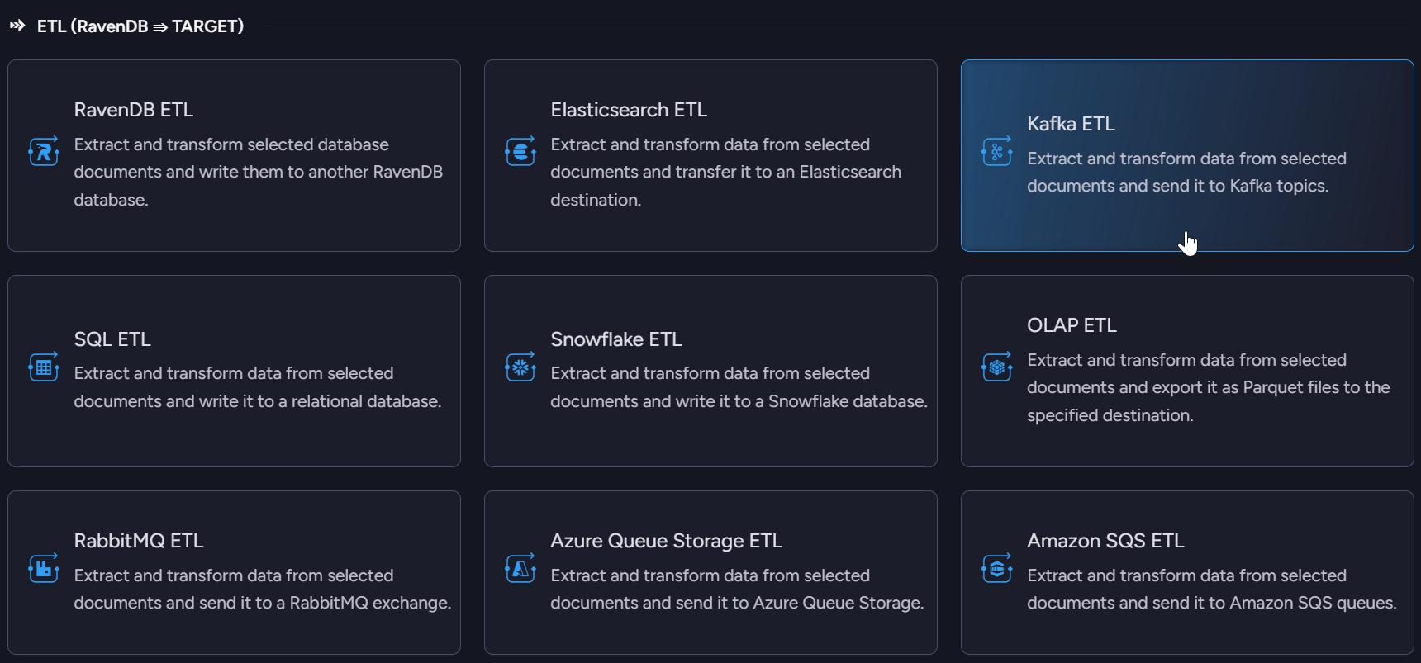
Task: Click the 'ETL (RavenDB ⇒ TARGET)' section heading
Action: 140,26
